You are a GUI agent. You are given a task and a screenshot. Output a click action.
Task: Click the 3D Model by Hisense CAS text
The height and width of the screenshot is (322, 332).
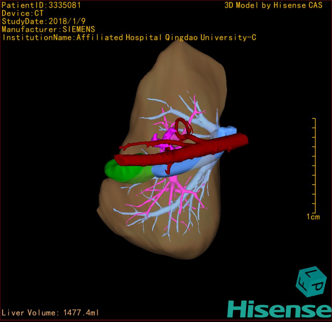[x=273, y=5]
